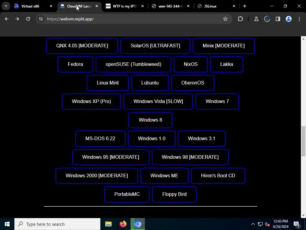
Task: Launch SolarOS [ULTRAFAST]
Action: point(155,46)
